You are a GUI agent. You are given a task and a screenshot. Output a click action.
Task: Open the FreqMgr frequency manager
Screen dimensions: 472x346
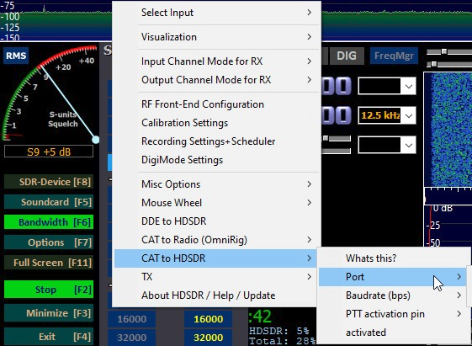[x=394, y=56]
